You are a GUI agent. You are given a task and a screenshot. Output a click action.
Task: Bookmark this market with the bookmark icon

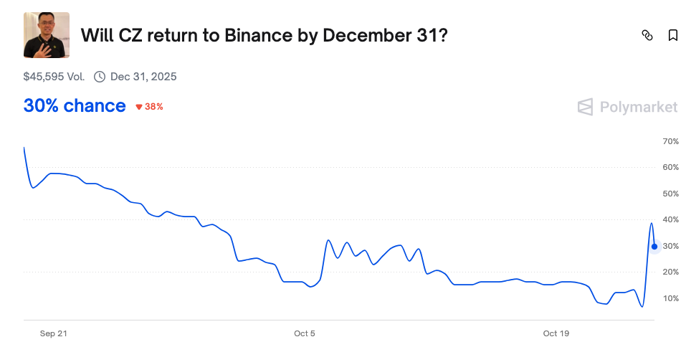click(x=672, y=35)
